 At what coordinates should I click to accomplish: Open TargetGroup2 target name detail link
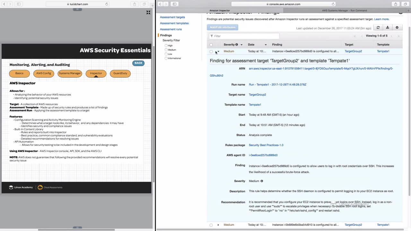(258, 95)
